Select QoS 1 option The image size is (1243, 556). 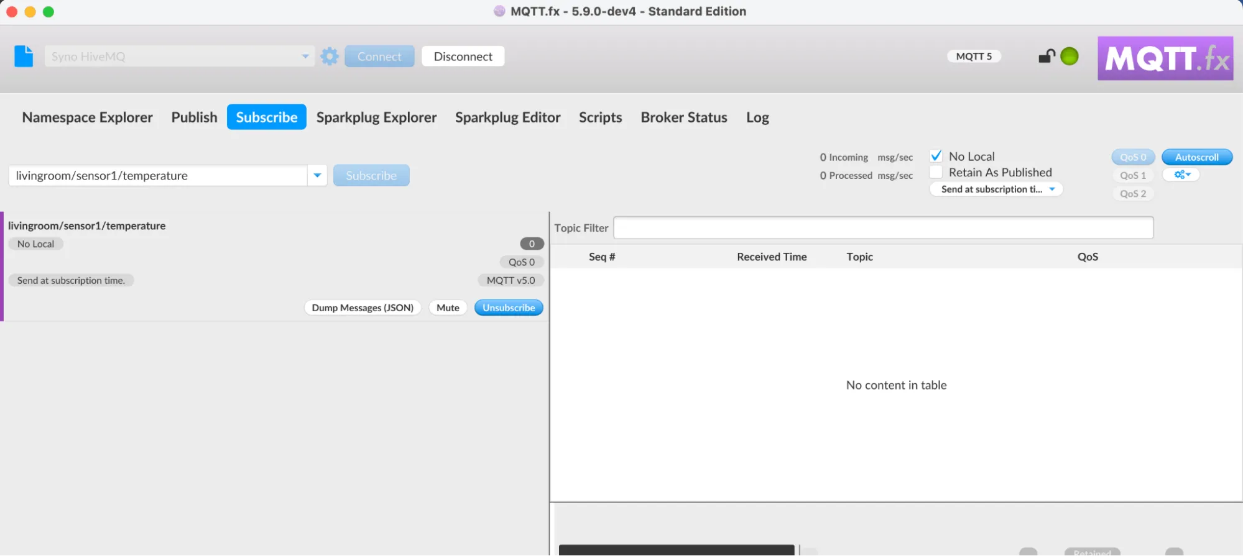1133,176
